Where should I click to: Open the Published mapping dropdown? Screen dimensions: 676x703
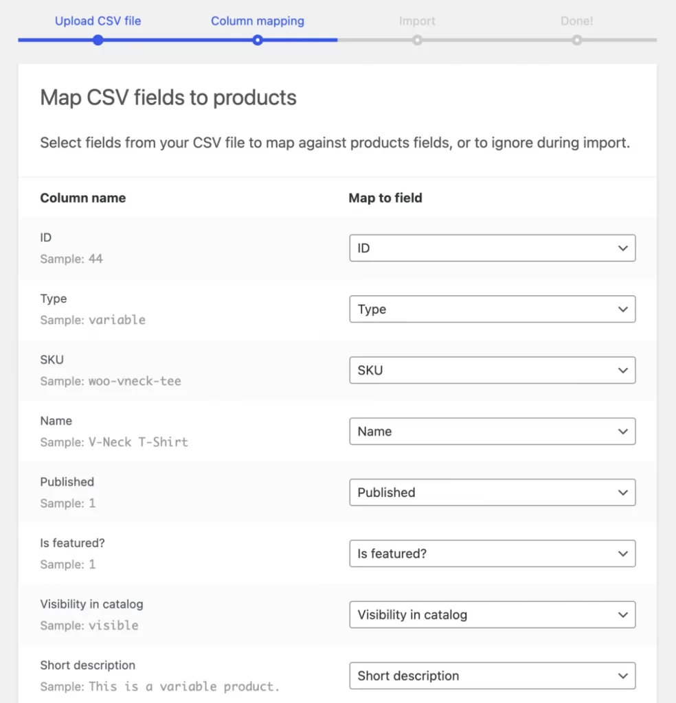(x=492, y=492)
